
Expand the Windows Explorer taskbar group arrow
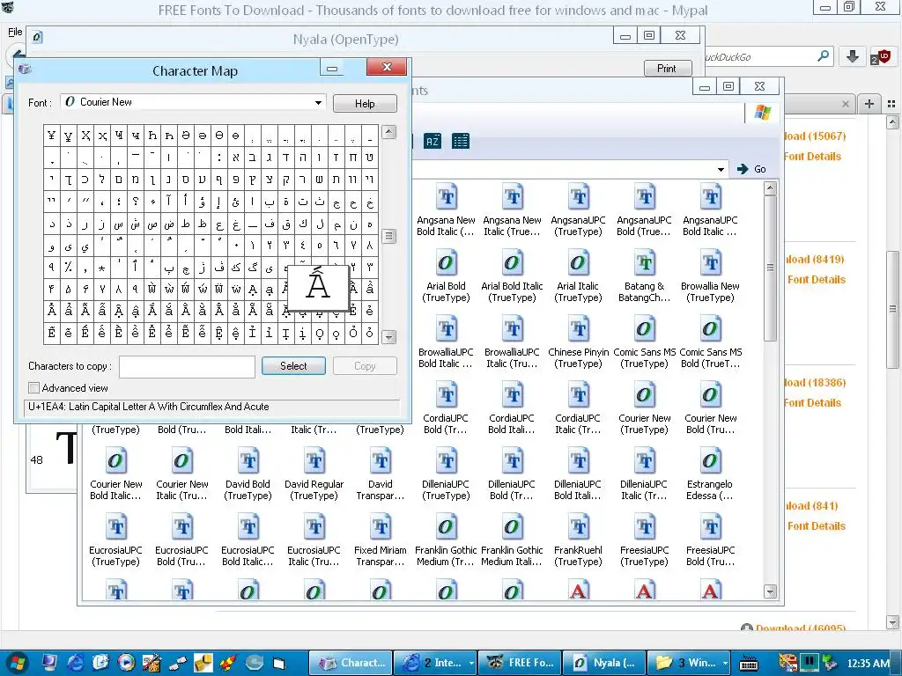726,663
